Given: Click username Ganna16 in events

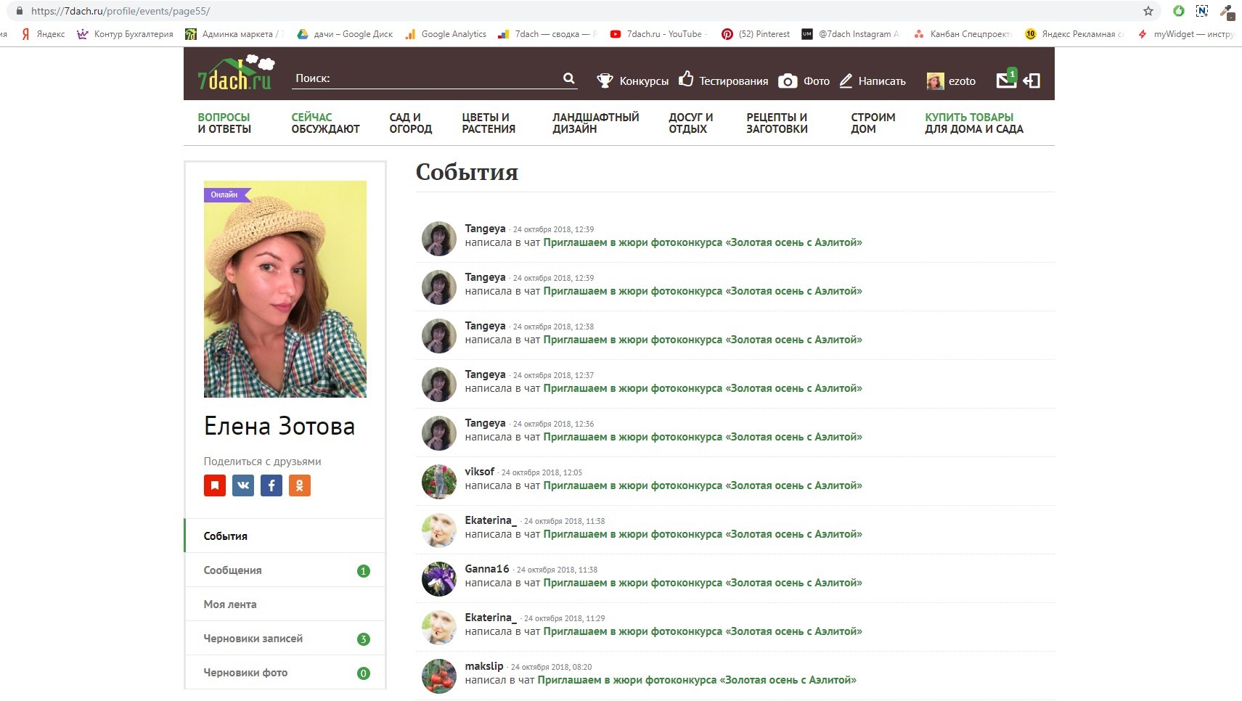Looking at the screenshot, I should click(x=487, y=569).
